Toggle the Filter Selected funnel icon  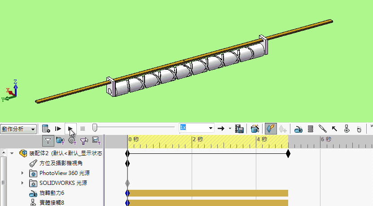tap(84, 141)
